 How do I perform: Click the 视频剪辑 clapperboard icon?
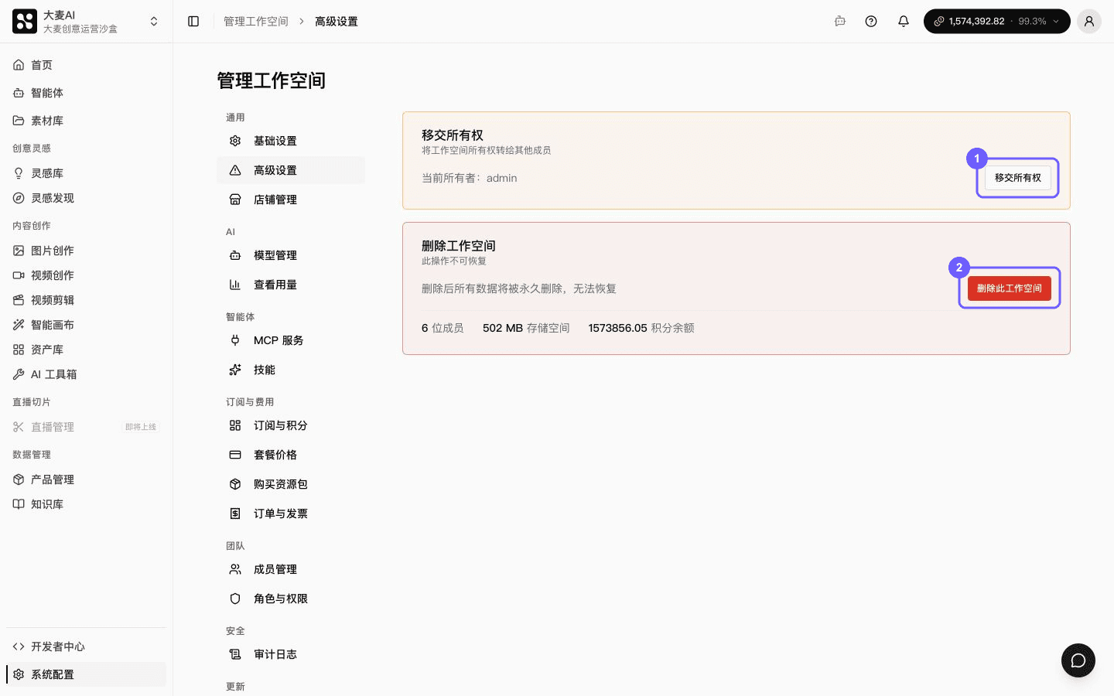coord(19,300)
